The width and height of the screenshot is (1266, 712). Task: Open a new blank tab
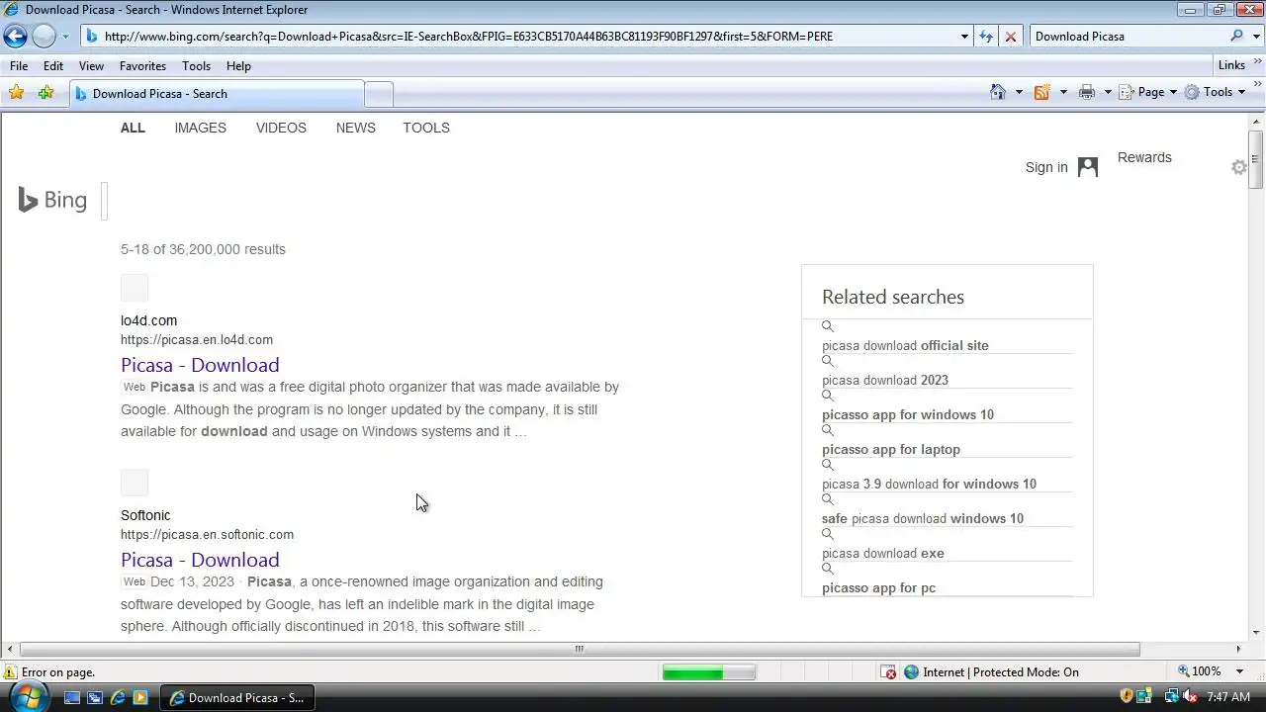tap(379, 94)
